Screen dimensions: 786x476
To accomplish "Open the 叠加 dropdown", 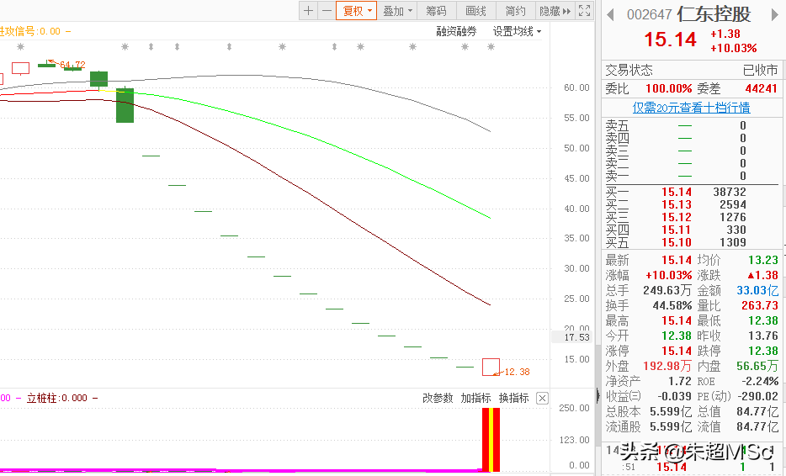I will 397,11.
